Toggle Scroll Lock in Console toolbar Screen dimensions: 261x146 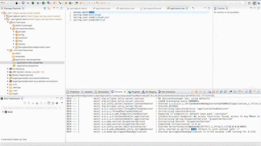pyautogui.click(x=213, y=92)
